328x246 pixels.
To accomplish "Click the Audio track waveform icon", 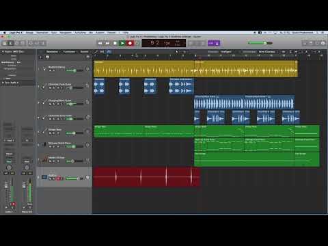I will click(44, 177).
